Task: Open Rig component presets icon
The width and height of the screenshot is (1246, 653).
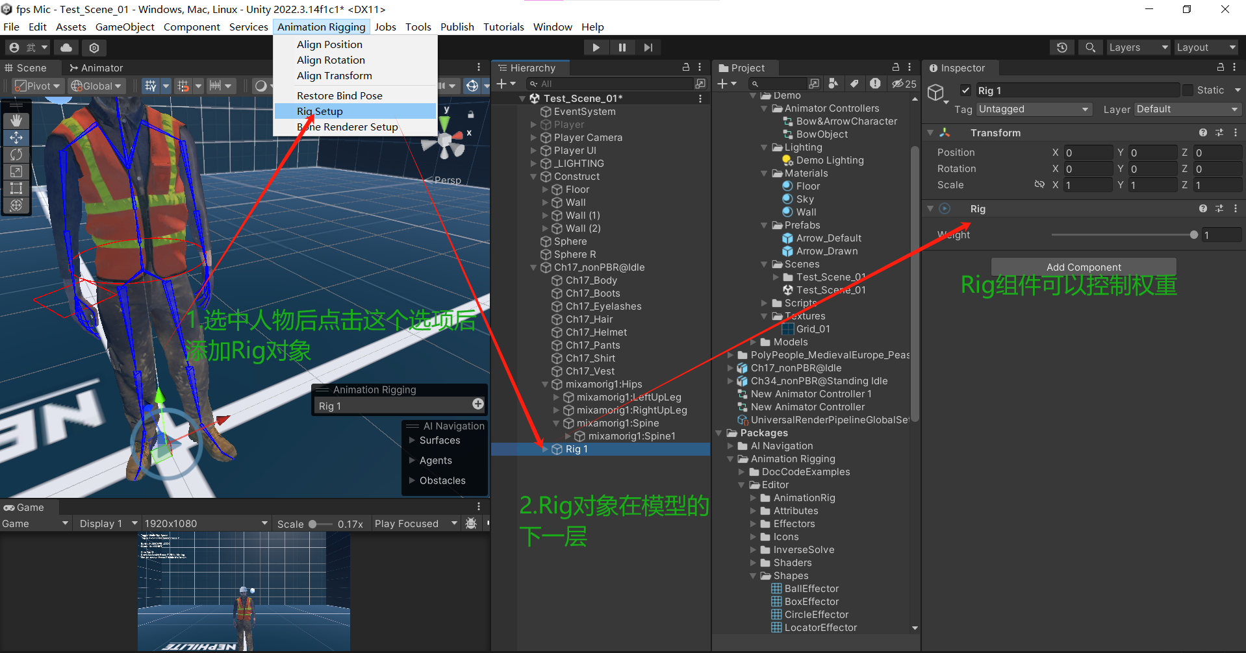Action: click(x=1219, y=208)
